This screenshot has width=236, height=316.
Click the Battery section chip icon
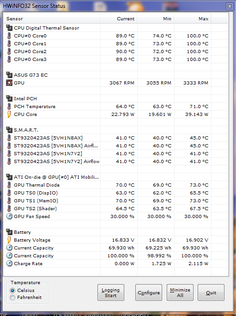[x=9, y=232]
